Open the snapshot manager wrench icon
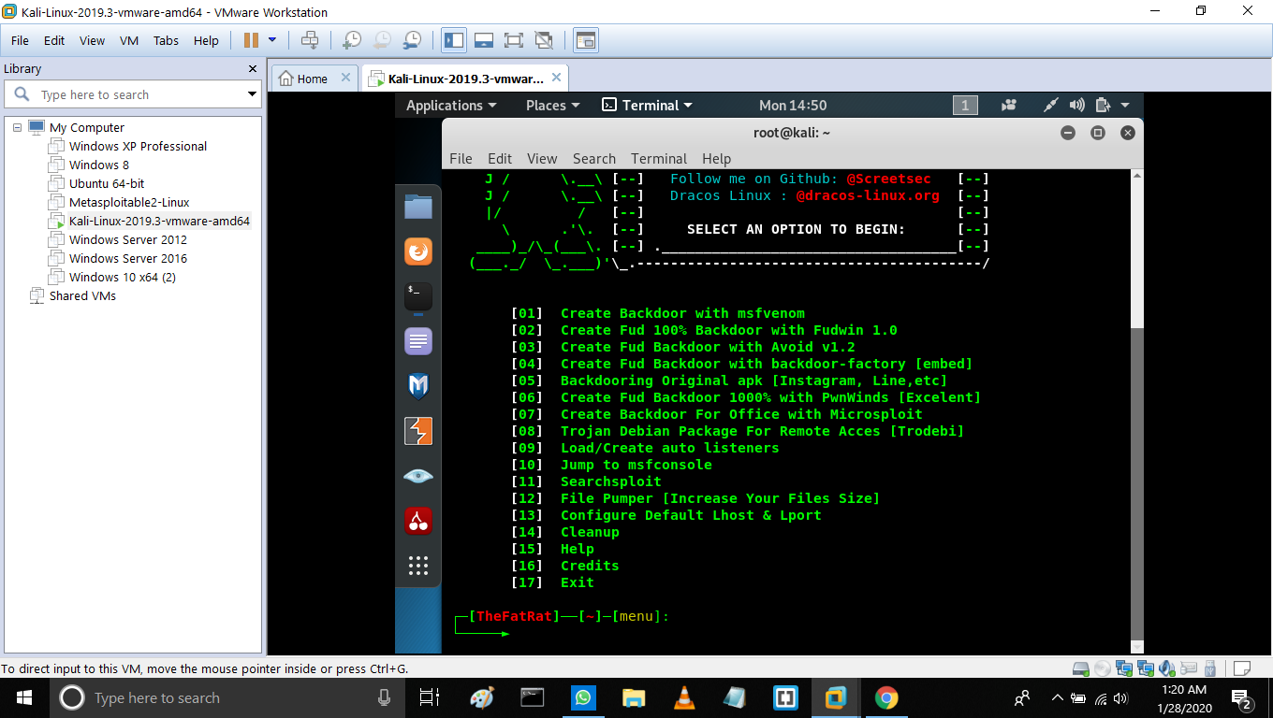The height and width of the screenshot is (718, 1273). (412, 40)
